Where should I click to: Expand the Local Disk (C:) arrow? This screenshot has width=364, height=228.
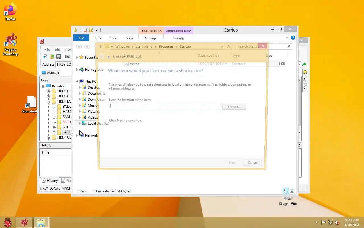pos(80,123)
